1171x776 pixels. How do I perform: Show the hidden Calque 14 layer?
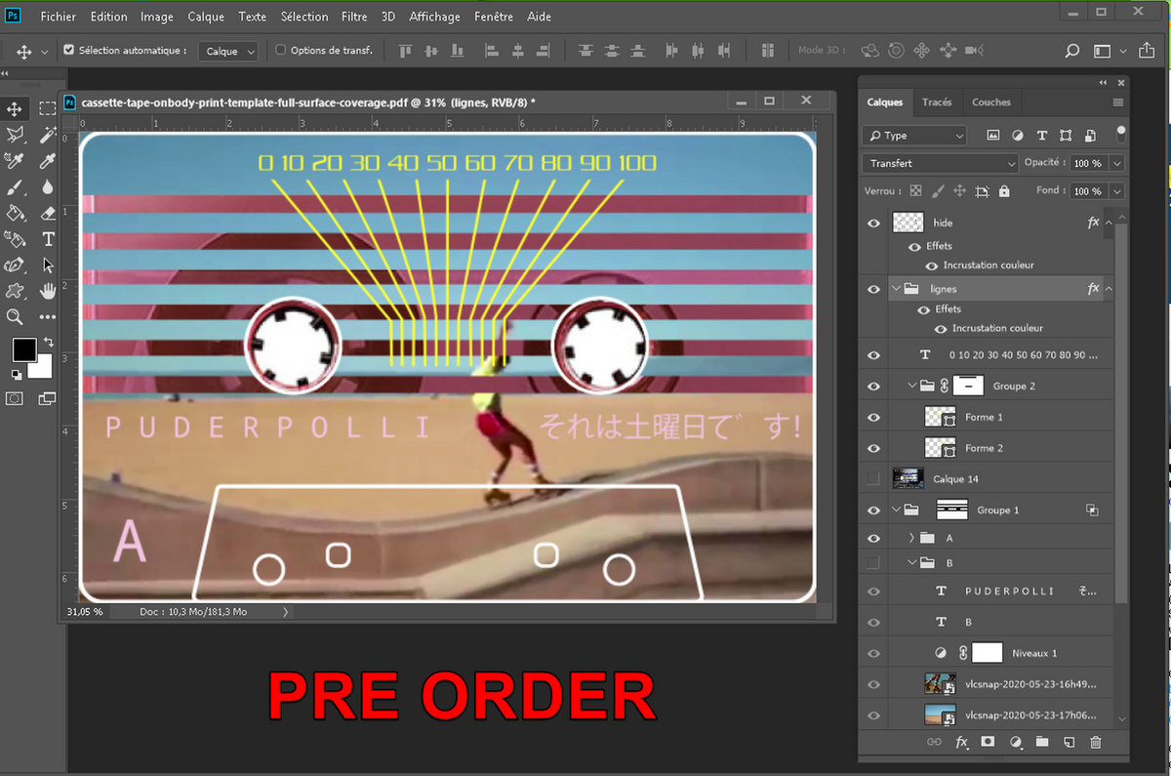click(x=873, y=478)
